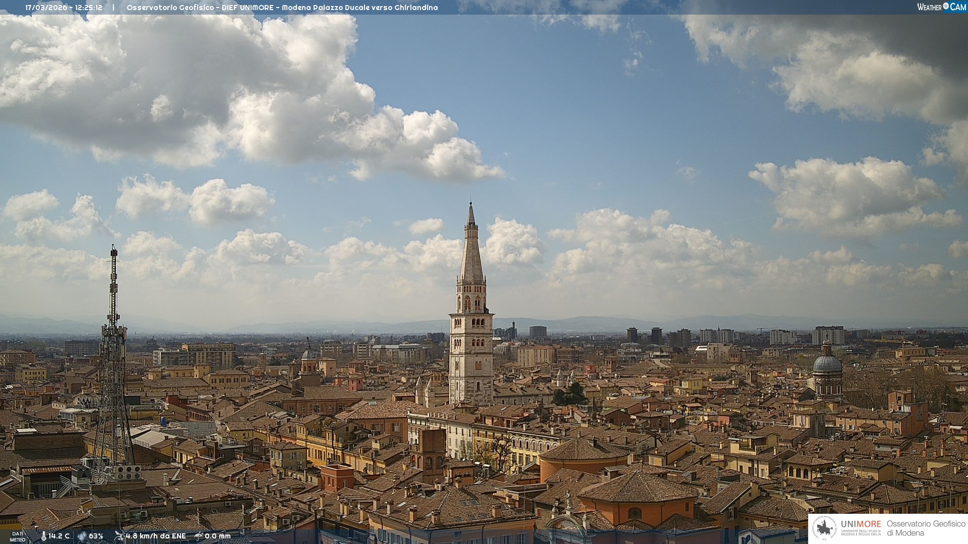Click the UNIMORE red and gray wordmark
The image size is (968, 544).
point(861,524)
